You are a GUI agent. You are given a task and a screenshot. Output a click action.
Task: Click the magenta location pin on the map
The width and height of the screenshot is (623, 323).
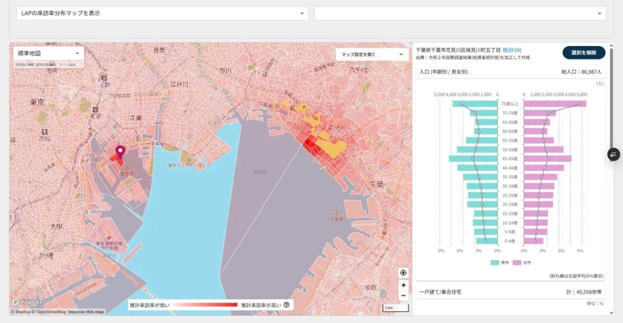coord(120,152)
